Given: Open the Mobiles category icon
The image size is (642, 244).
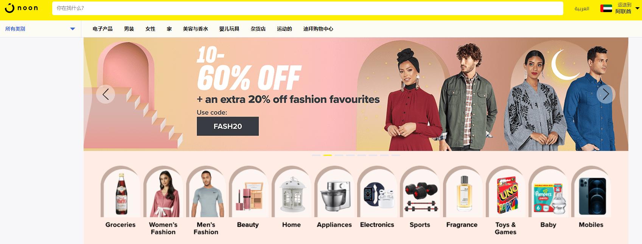Looking at the screenshot, I should [x=591, y=192].
